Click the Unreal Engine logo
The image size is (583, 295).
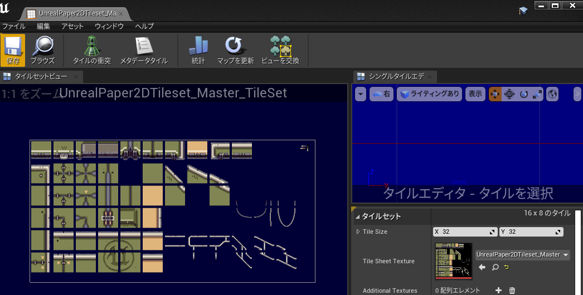[5, 8]
